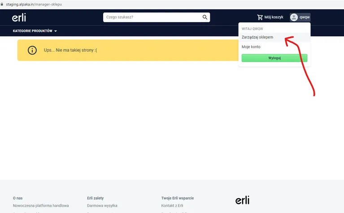
Task: Click the 'WITAJ QWQW' menu header text
Action: click(253, 29)
